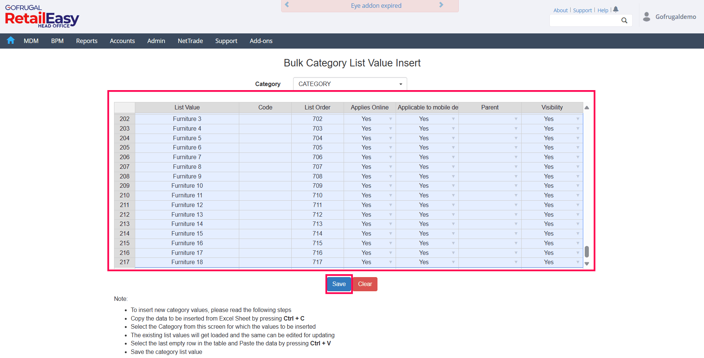Open the Gofrugaldemo user profile icon
This screenshot has height=358, width=704.
click(x=647, y=17)
